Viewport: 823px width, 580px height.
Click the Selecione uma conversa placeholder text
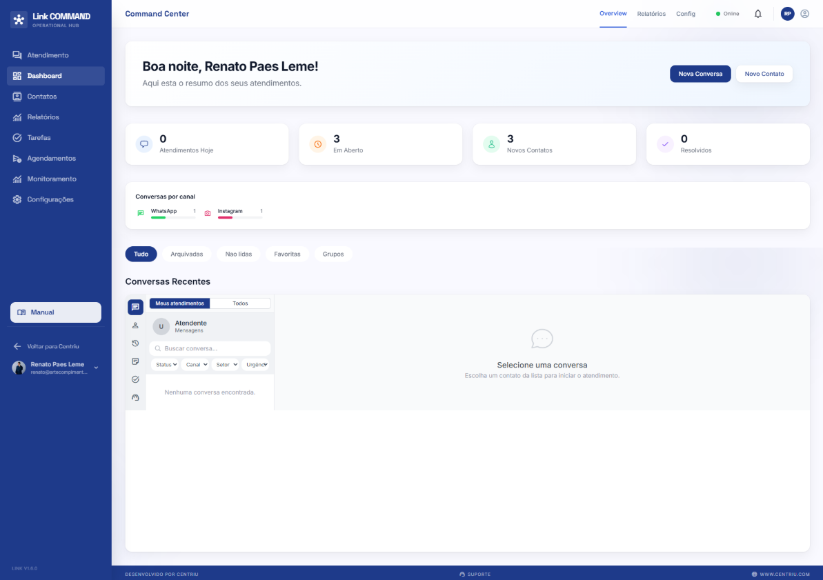pos(542,366)
